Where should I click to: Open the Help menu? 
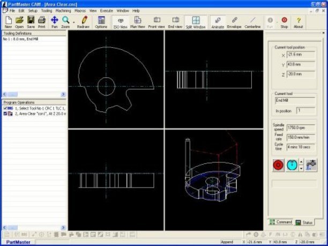136,11
